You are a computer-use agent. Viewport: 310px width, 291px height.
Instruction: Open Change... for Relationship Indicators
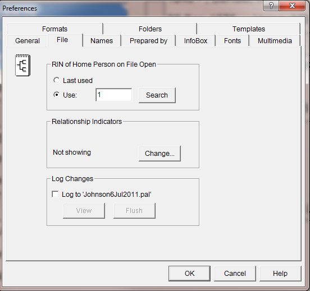click(x=159, y=154)
